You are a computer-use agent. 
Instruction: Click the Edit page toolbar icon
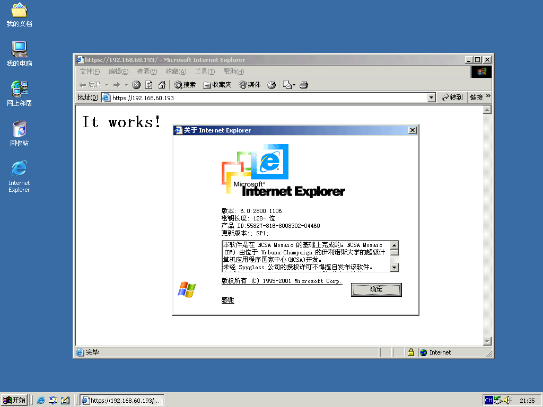pyautogui.click(x=287, y=85)
